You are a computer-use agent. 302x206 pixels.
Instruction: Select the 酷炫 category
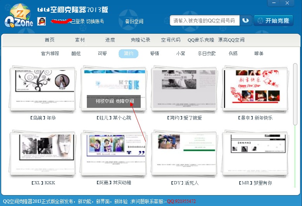pyautogui.click(x=76, y=54)
